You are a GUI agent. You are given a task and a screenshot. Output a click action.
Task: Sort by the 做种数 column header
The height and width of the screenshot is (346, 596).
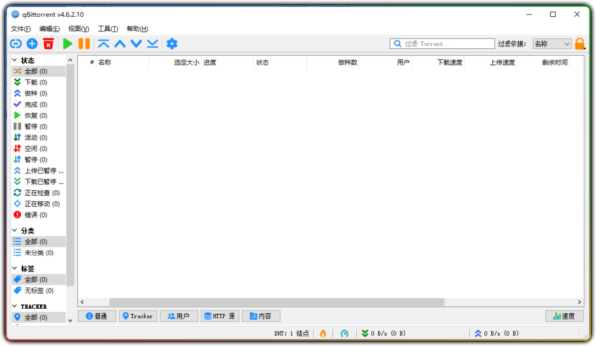[x=332, y=62]
